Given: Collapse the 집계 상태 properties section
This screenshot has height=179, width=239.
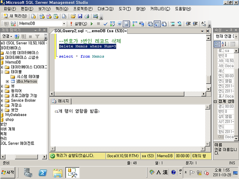Looking at the screenshot, I should point(215,101).
